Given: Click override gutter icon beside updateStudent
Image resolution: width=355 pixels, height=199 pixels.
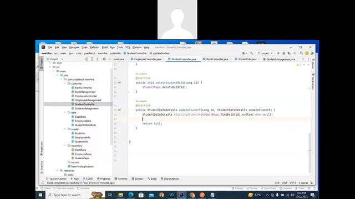Looking at the screenshot, I should point(119,110).
